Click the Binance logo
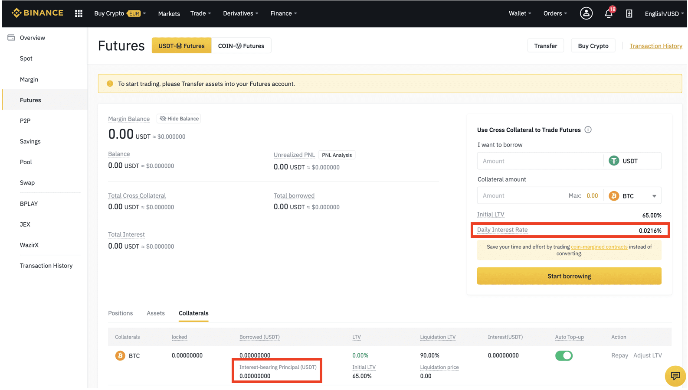The image size is (688, 390). pos(37,13)
